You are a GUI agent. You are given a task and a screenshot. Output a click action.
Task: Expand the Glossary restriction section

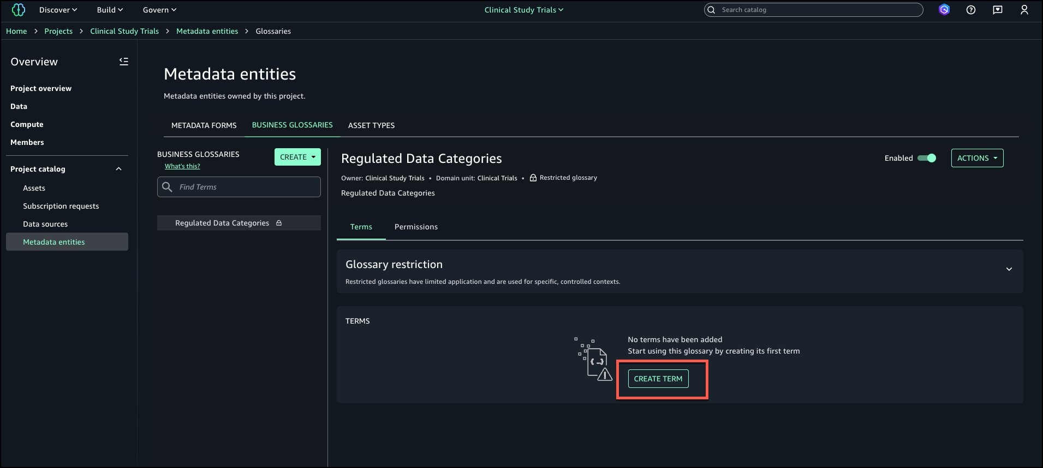1009,269
